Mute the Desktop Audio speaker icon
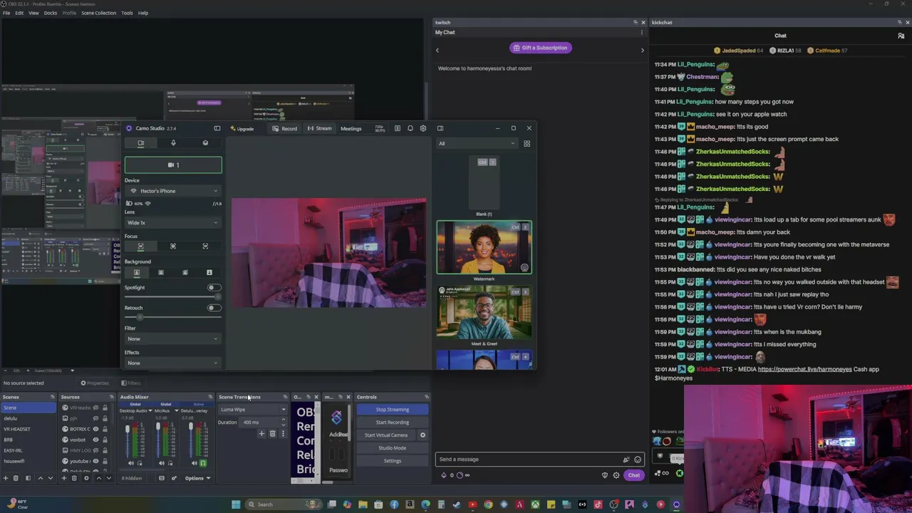912x513 pixels. tap(131, 463)
